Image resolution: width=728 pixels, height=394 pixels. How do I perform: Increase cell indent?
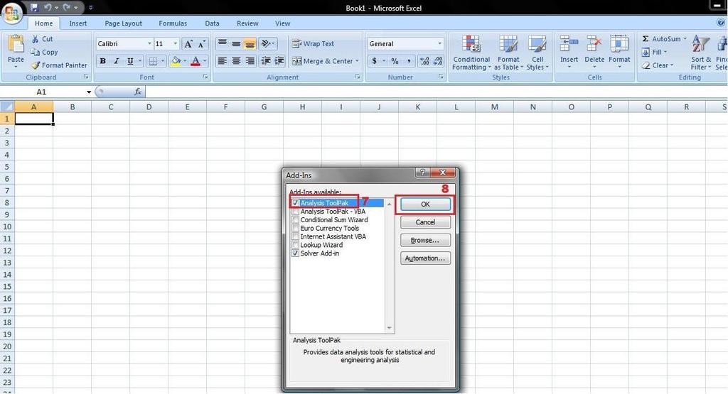279,61
